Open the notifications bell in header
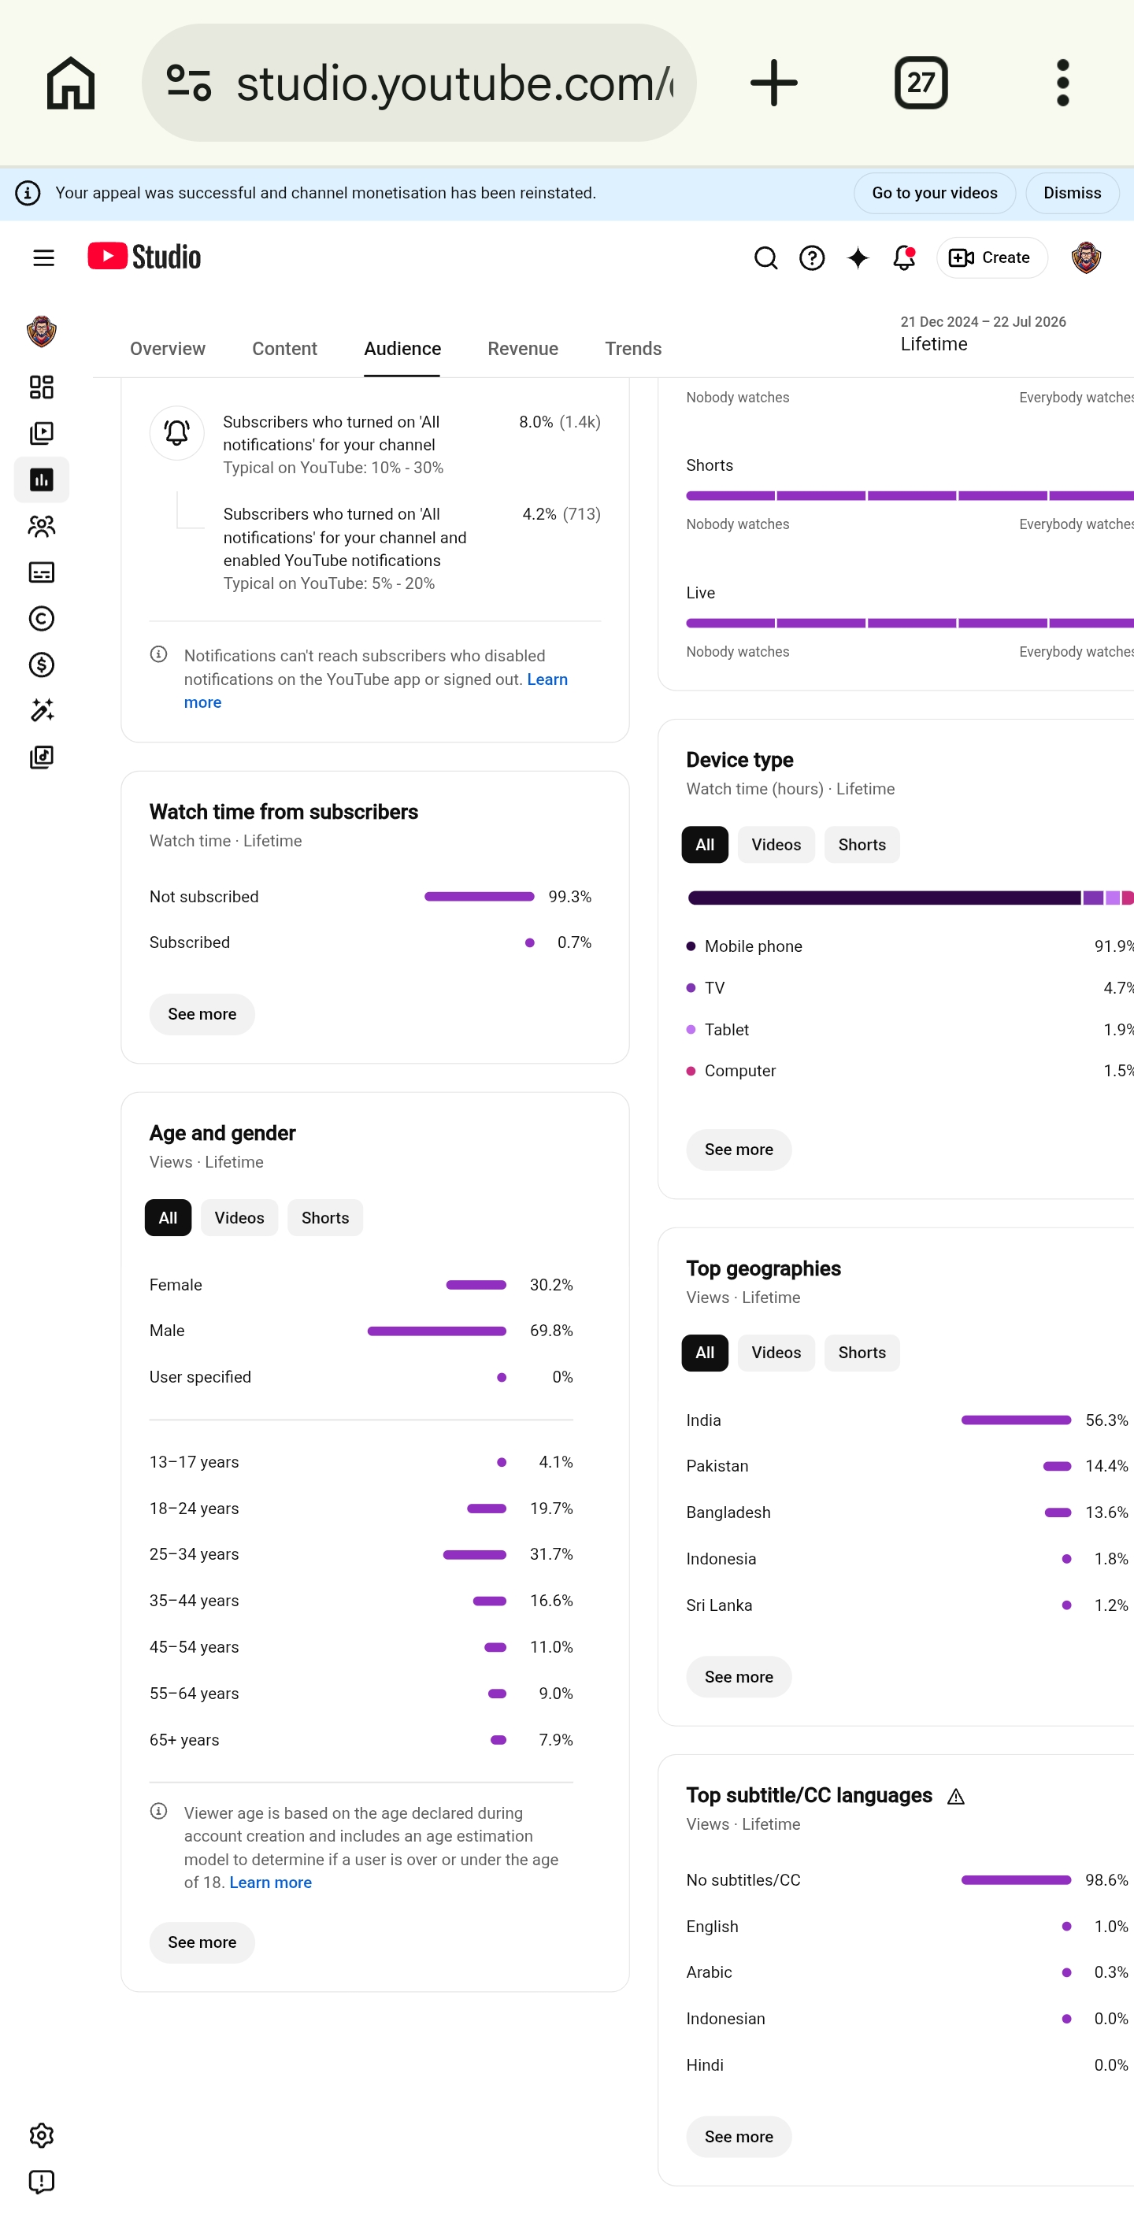Viewport: 1134px width, 2214px height. pos(903,257)
